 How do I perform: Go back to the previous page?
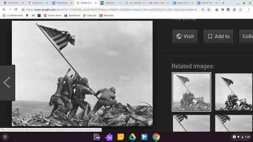click(4, 9)
